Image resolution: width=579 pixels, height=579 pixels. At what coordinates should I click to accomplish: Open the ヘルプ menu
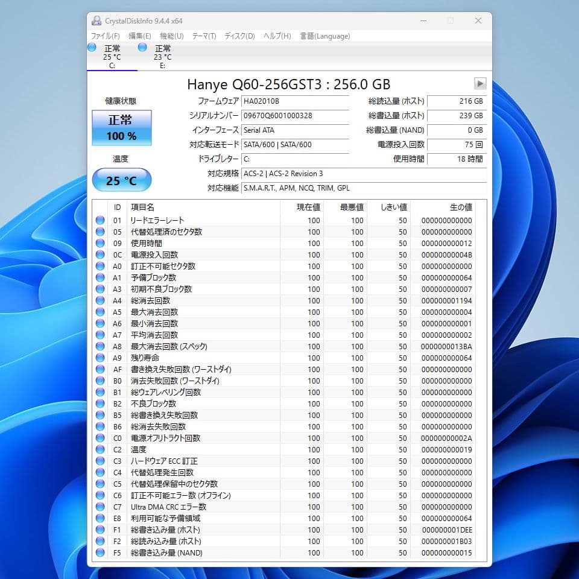pyautogui.click(x=277, y=36)
